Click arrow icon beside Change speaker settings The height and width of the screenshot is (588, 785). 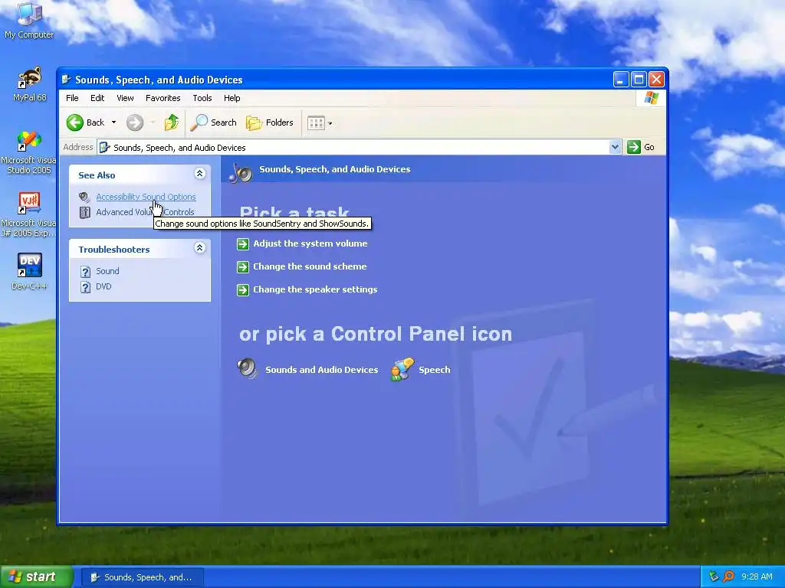pos(243,290)
